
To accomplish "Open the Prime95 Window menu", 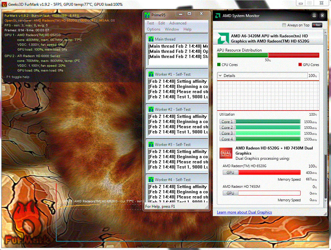I will coord(172,29).
